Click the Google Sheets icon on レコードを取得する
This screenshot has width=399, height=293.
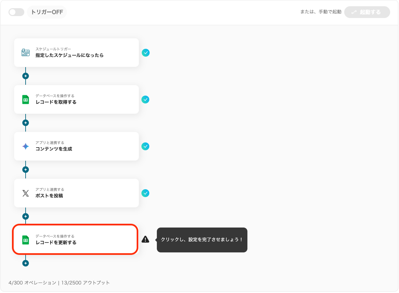pyautogui.click(x=26, y=100)
